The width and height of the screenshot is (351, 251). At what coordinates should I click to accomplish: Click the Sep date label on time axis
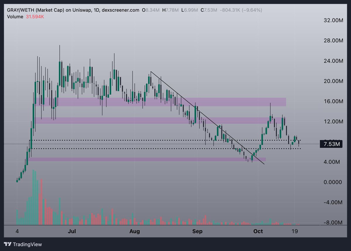(x=197, y=231)
